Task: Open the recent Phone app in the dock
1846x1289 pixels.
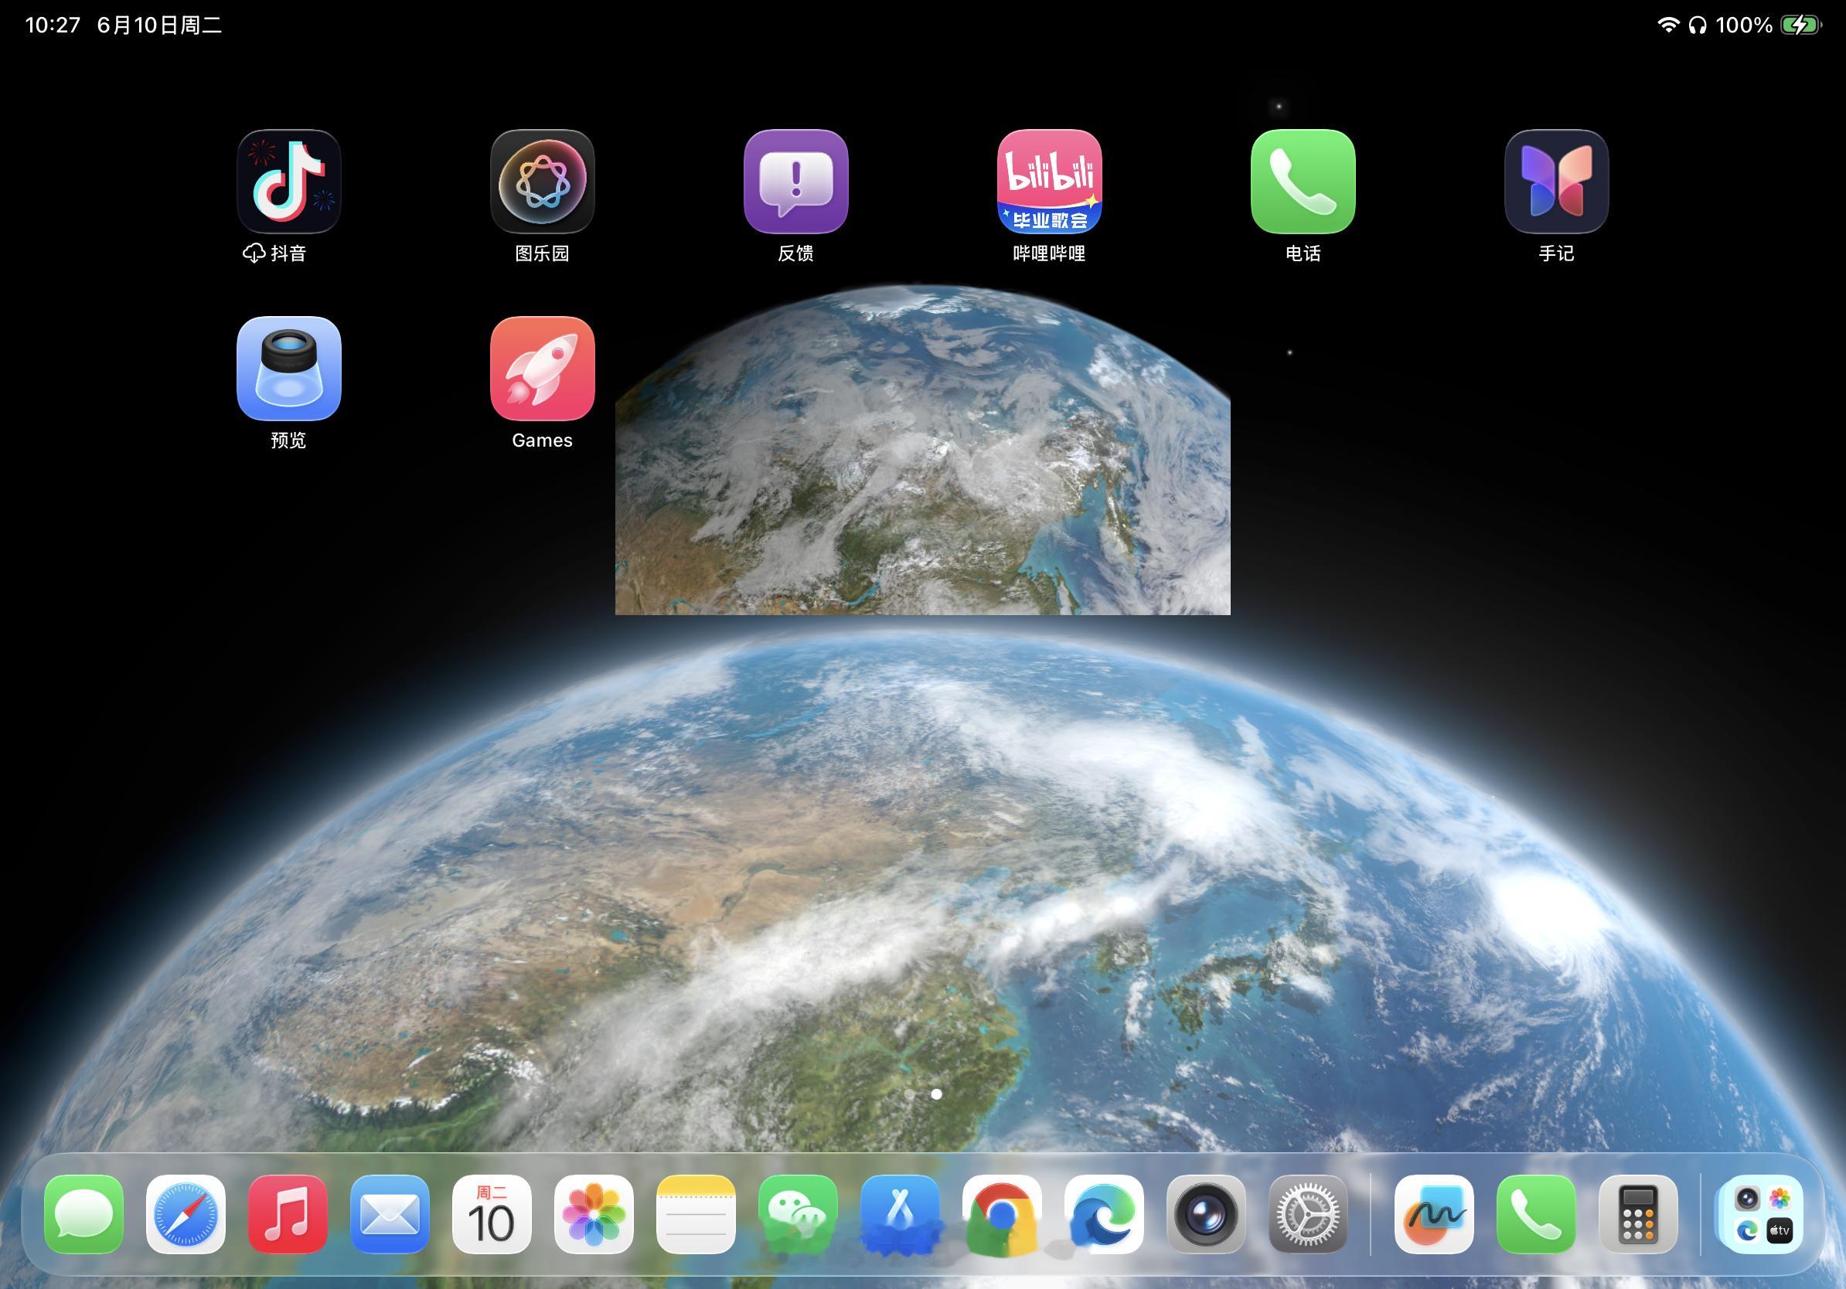Action: [x=1537, y=1214]
